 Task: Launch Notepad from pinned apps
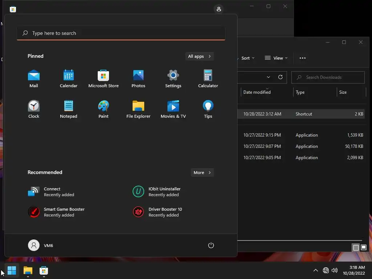point(69,109)
